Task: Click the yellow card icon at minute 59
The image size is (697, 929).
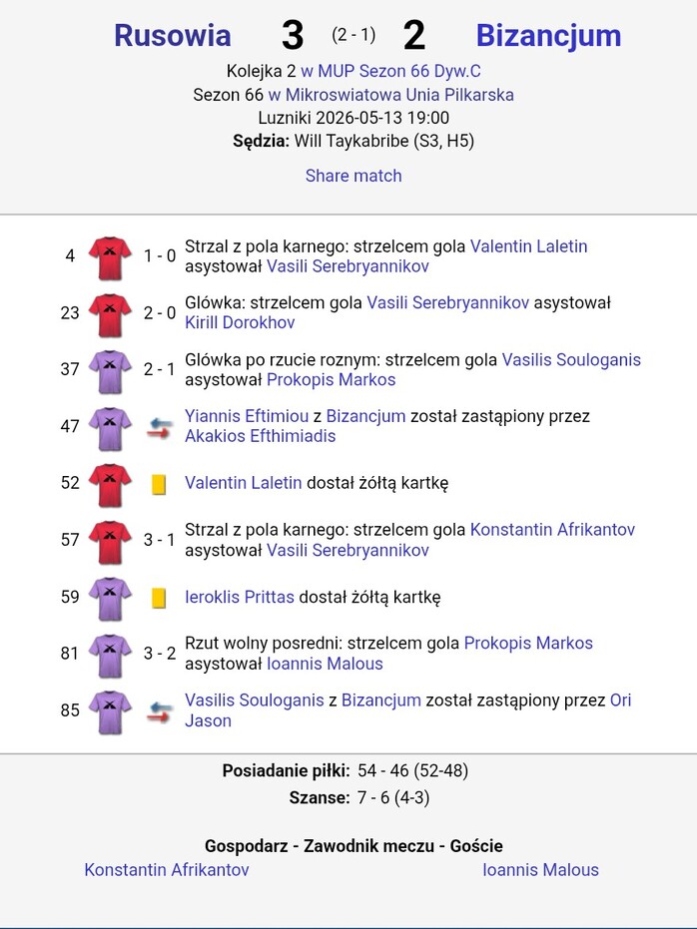Action: click(158, 598)
